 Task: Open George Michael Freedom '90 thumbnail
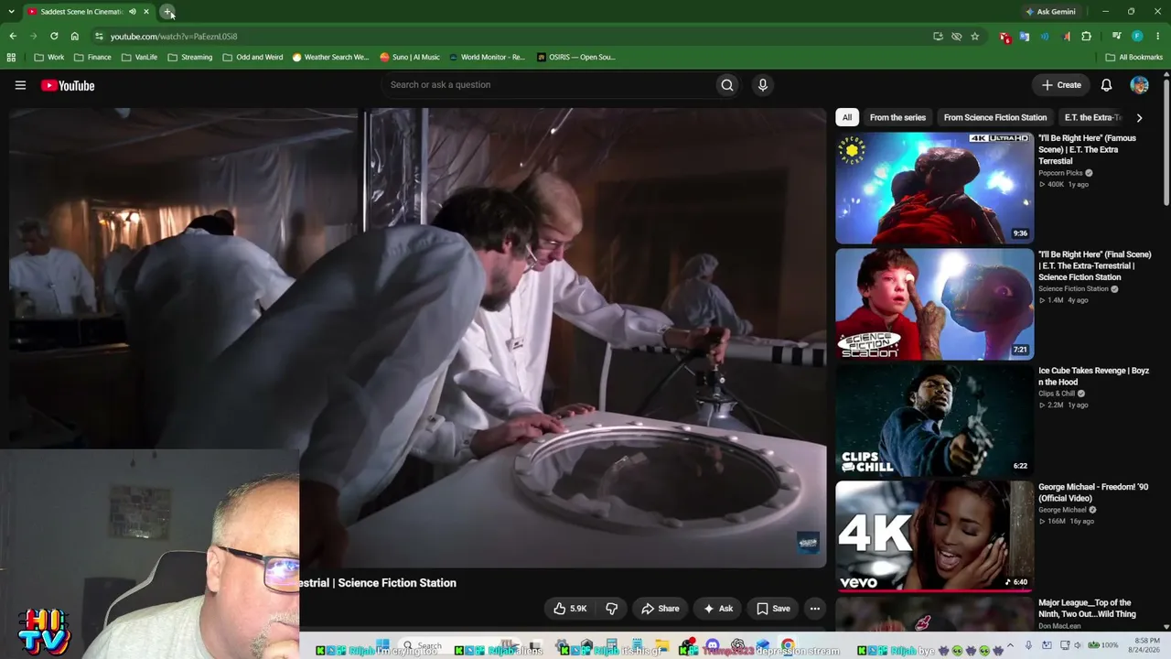coord(934,536)
